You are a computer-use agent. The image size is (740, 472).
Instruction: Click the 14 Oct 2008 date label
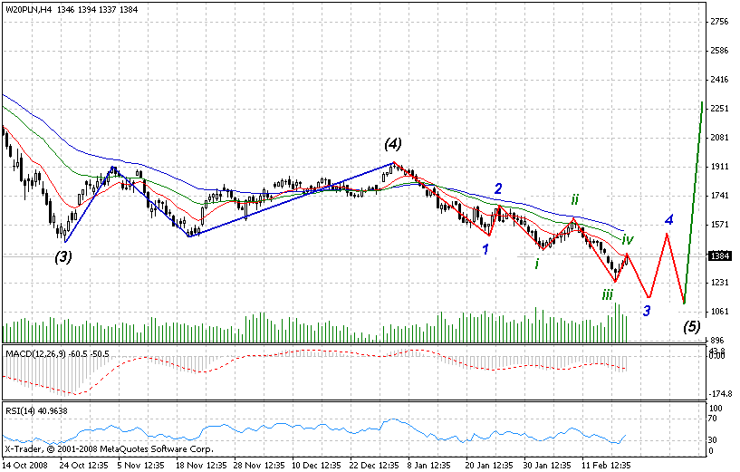coord(25,466)
